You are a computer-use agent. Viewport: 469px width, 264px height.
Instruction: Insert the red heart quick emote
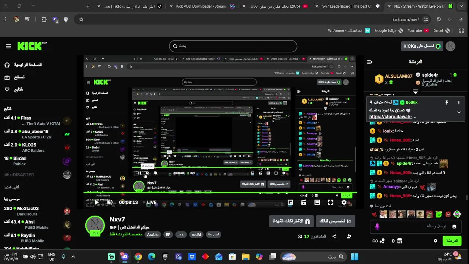tap(374, 214)
